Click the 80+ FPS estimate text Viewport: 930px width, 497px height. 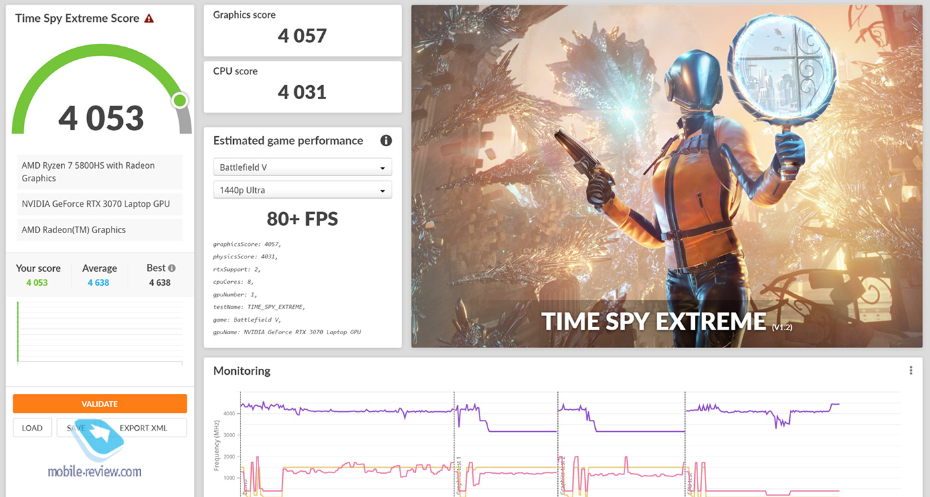302,219
